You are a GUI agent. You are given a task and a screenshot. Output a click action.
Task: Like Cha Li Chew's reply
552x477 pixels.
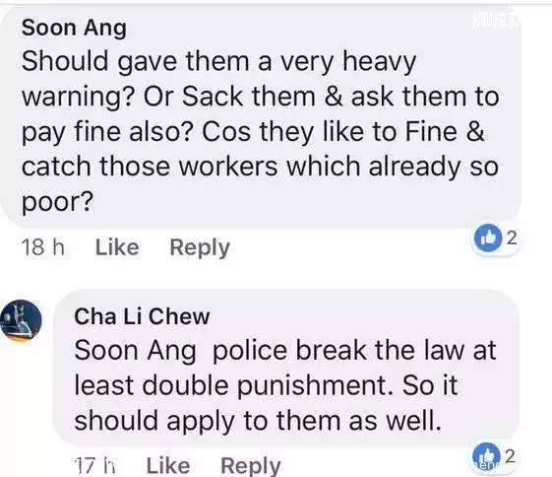pyautogui.click(x=168, y=465)
